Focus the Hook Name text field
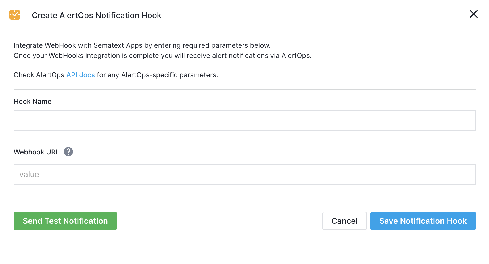Viewport: 489px width, 264px height. tap(245, 120)
